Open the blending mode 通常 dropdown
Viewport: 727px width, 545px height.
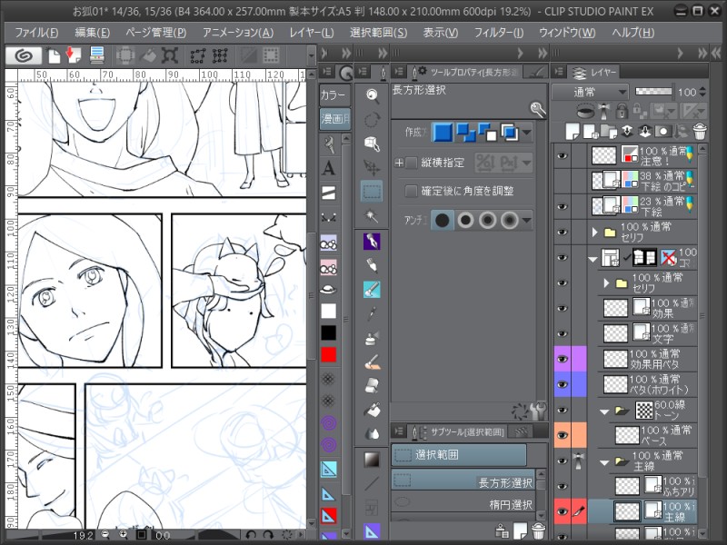tap(590, 93)
